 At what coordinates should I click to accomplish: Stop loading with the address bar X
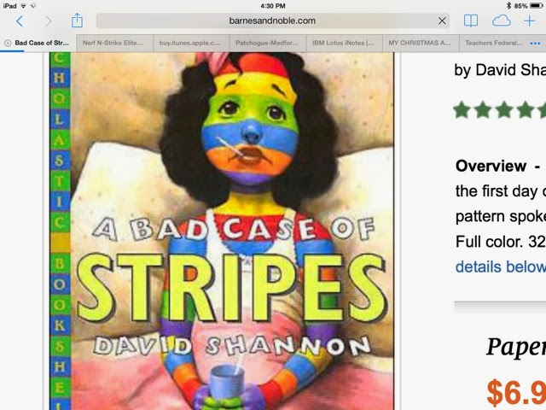click(442, 20)
